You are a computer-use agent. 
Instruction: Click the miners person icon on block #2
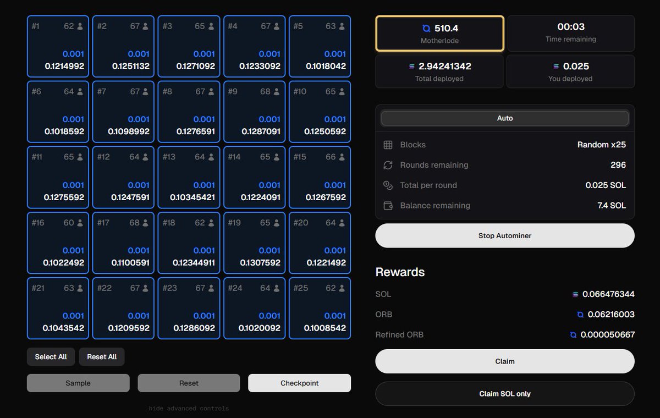(x=146, y=26)
